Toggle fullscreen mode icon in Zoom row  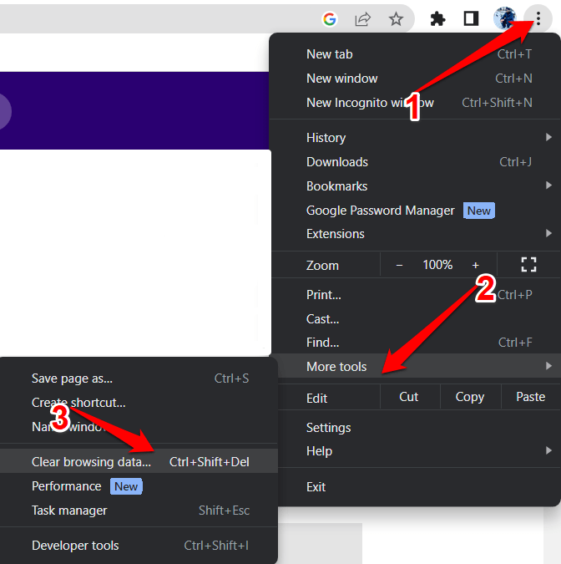pos(528,265)
